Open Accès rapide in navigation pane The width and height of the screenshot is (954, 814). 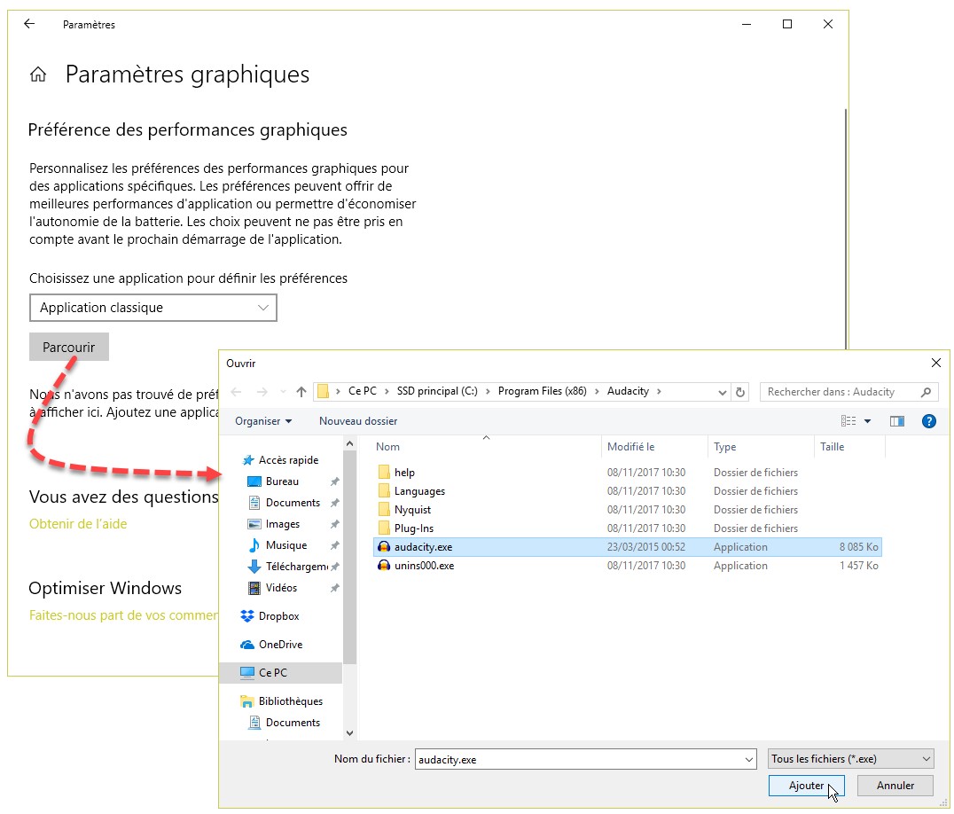click(x=280, y=460)
